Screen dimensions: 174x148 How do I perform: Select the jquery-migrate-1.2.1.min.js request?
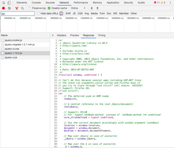point(25,45)
